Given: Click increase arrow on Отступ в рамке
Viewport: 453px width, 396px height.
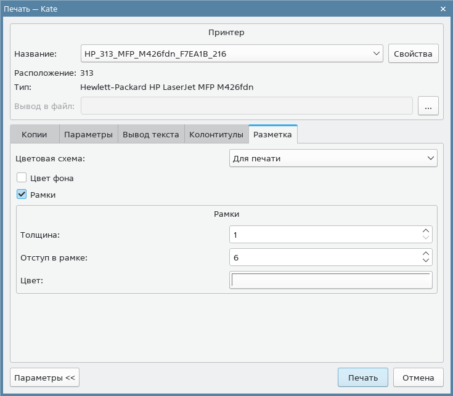Looking at the screenshot, I should [425, 253].
